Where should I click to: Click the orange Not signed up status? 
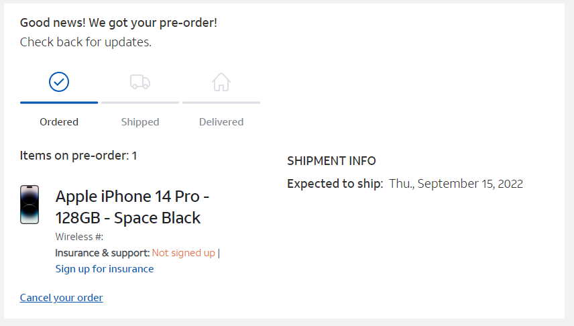coord(183,253)
